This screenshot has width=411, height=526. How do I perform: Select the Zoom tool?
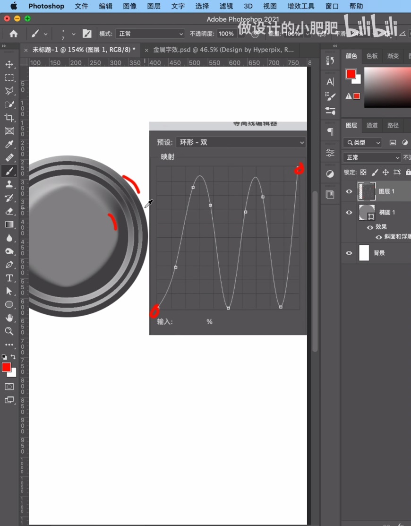9,331
